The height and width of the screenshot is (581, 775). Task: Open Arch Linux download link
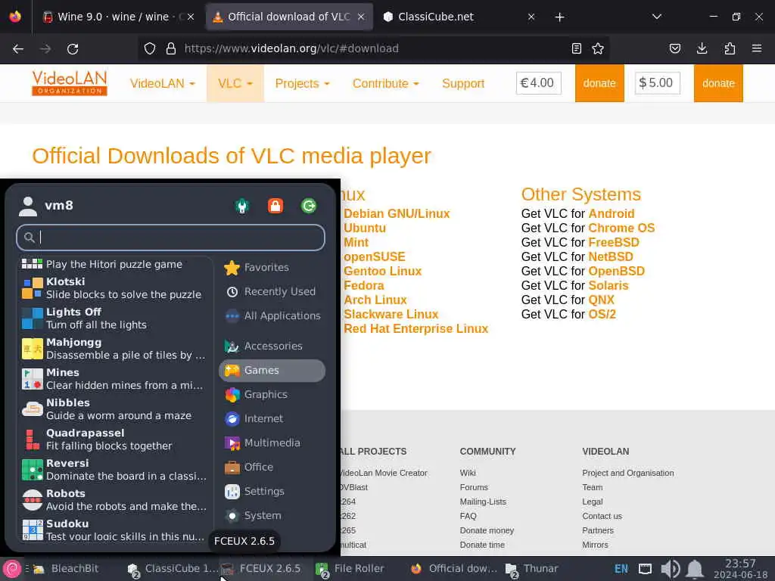375,300
